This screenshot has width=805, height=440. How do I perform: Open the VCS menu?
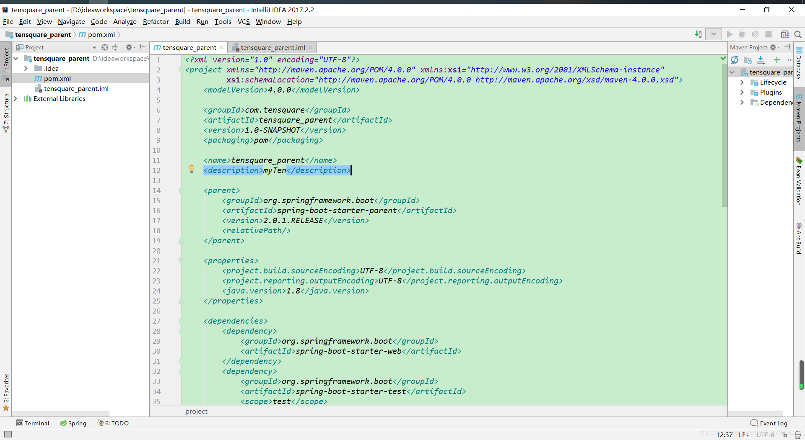tap(244, 22)
